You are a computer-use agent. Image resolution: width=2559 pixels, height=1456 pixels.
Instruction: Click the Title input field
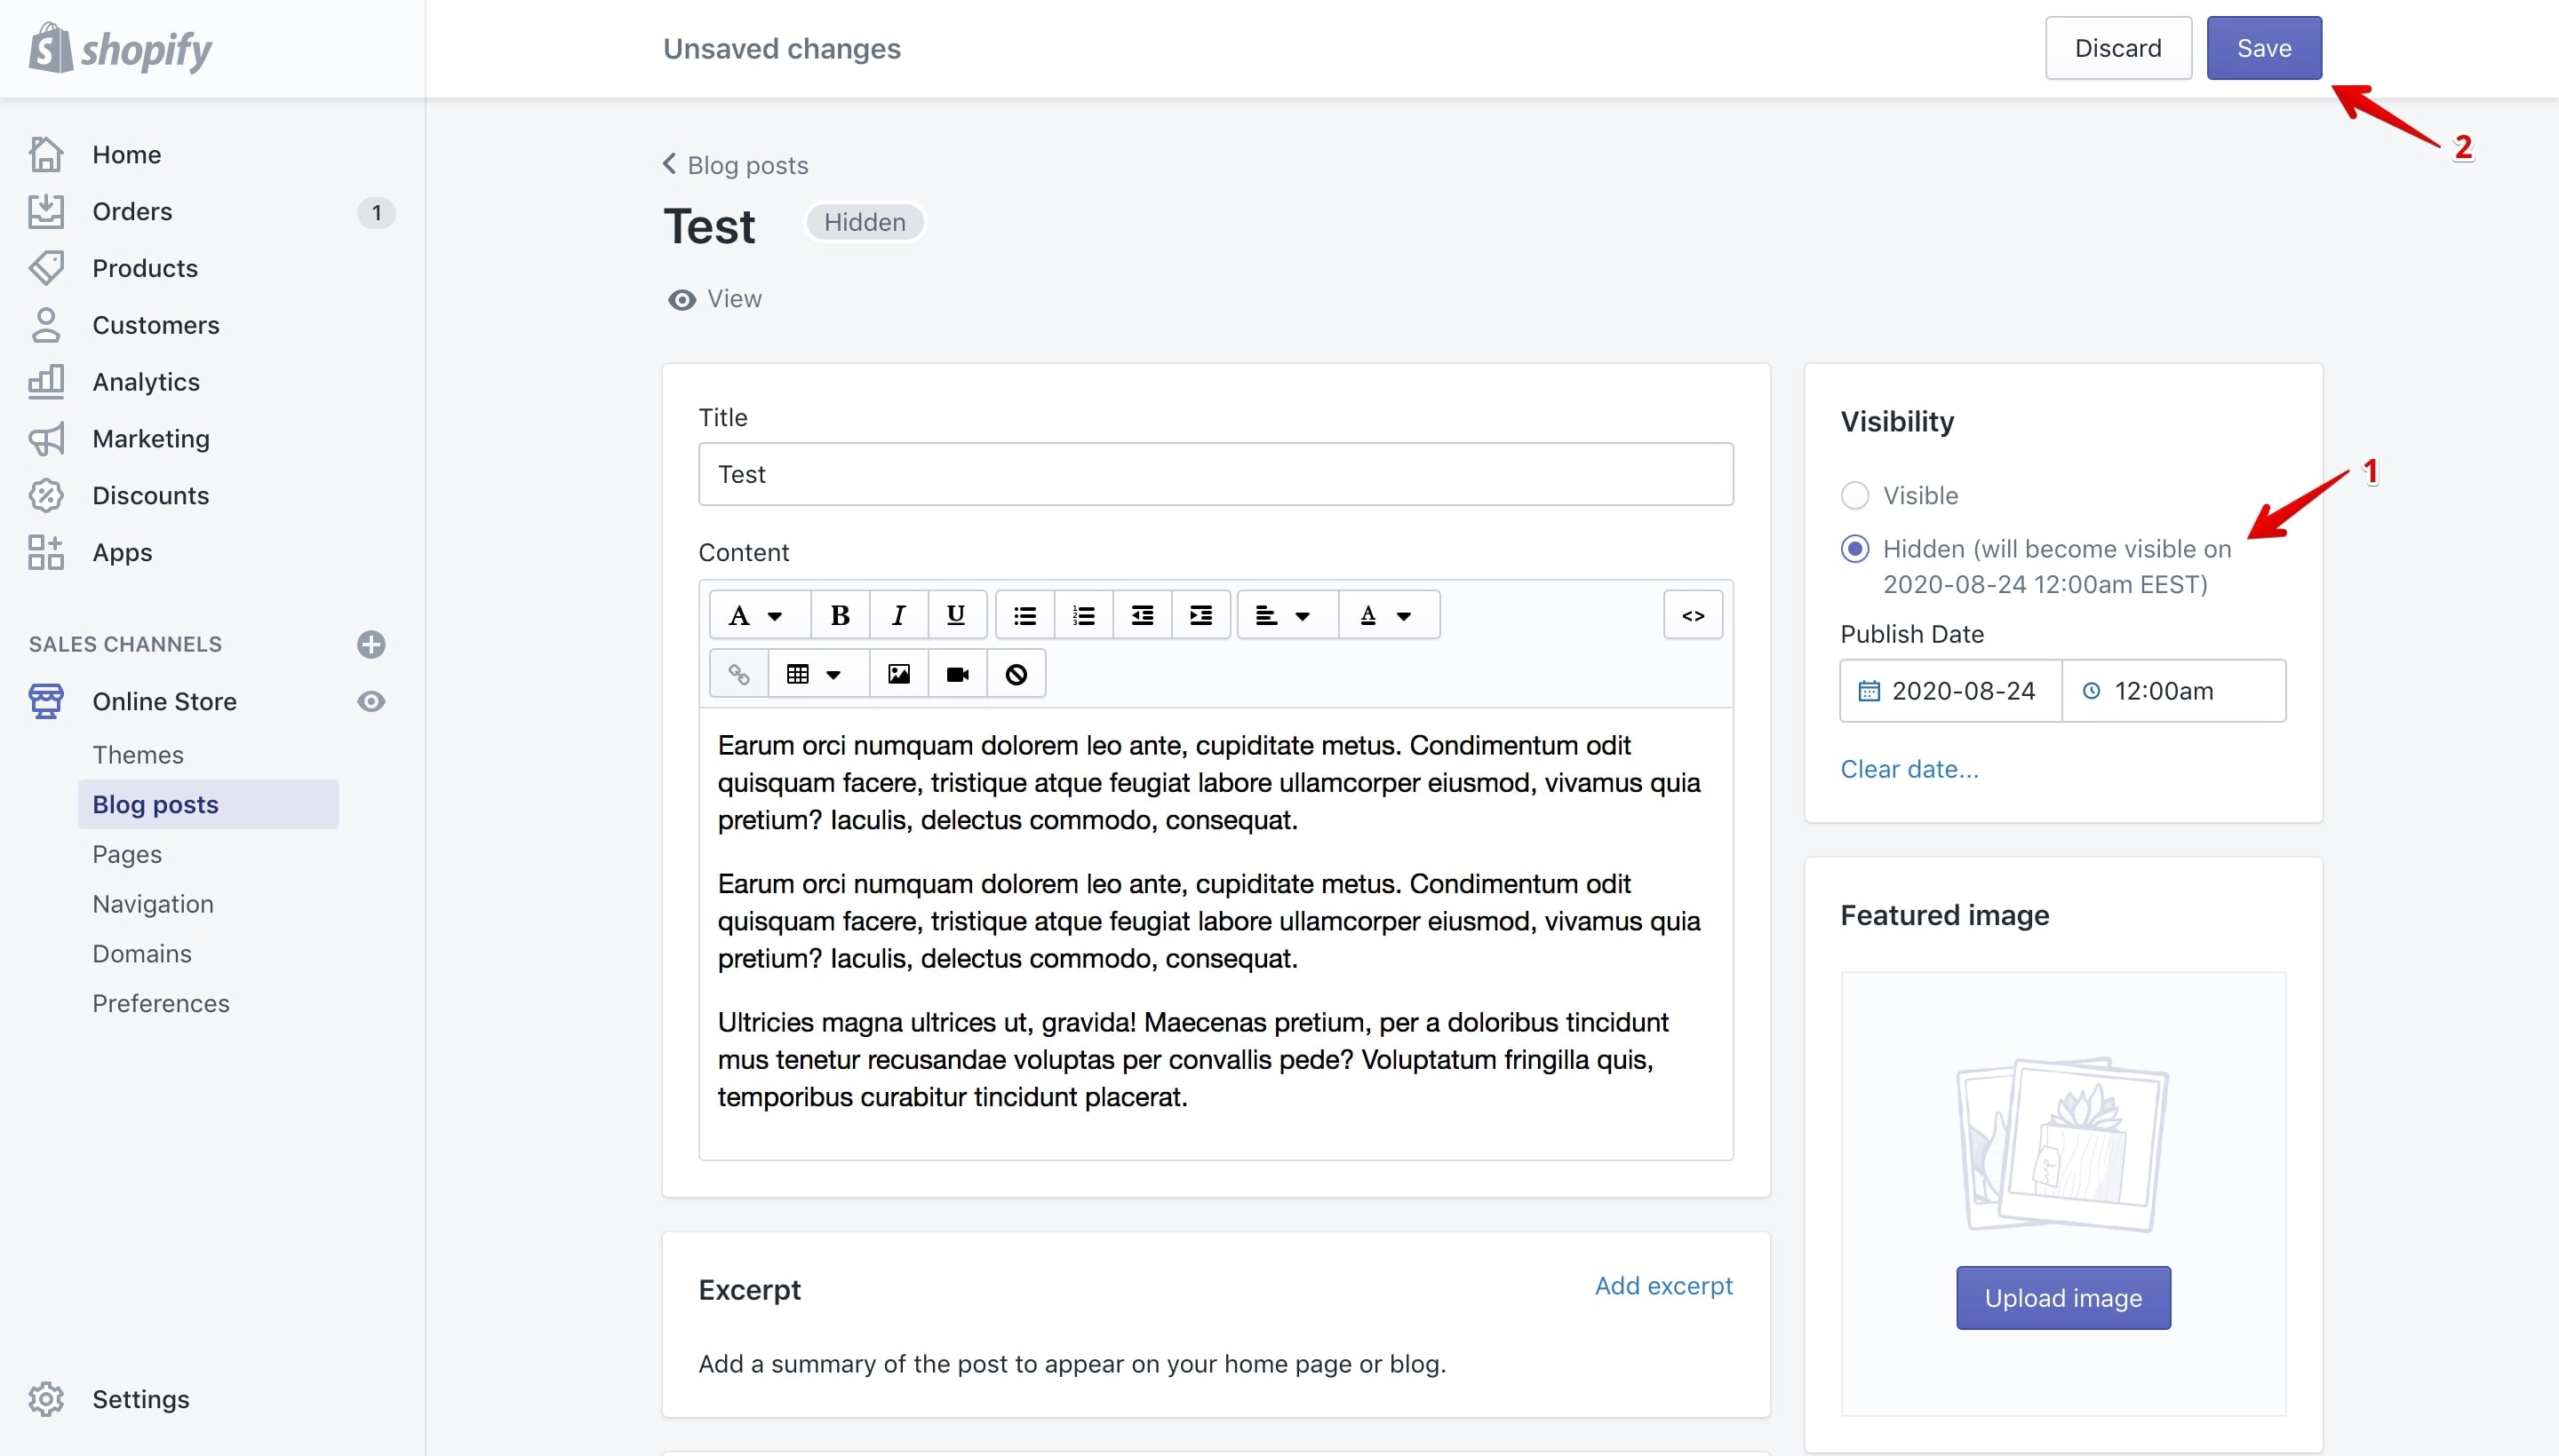pyautogui.click(x=1215, y=474)
